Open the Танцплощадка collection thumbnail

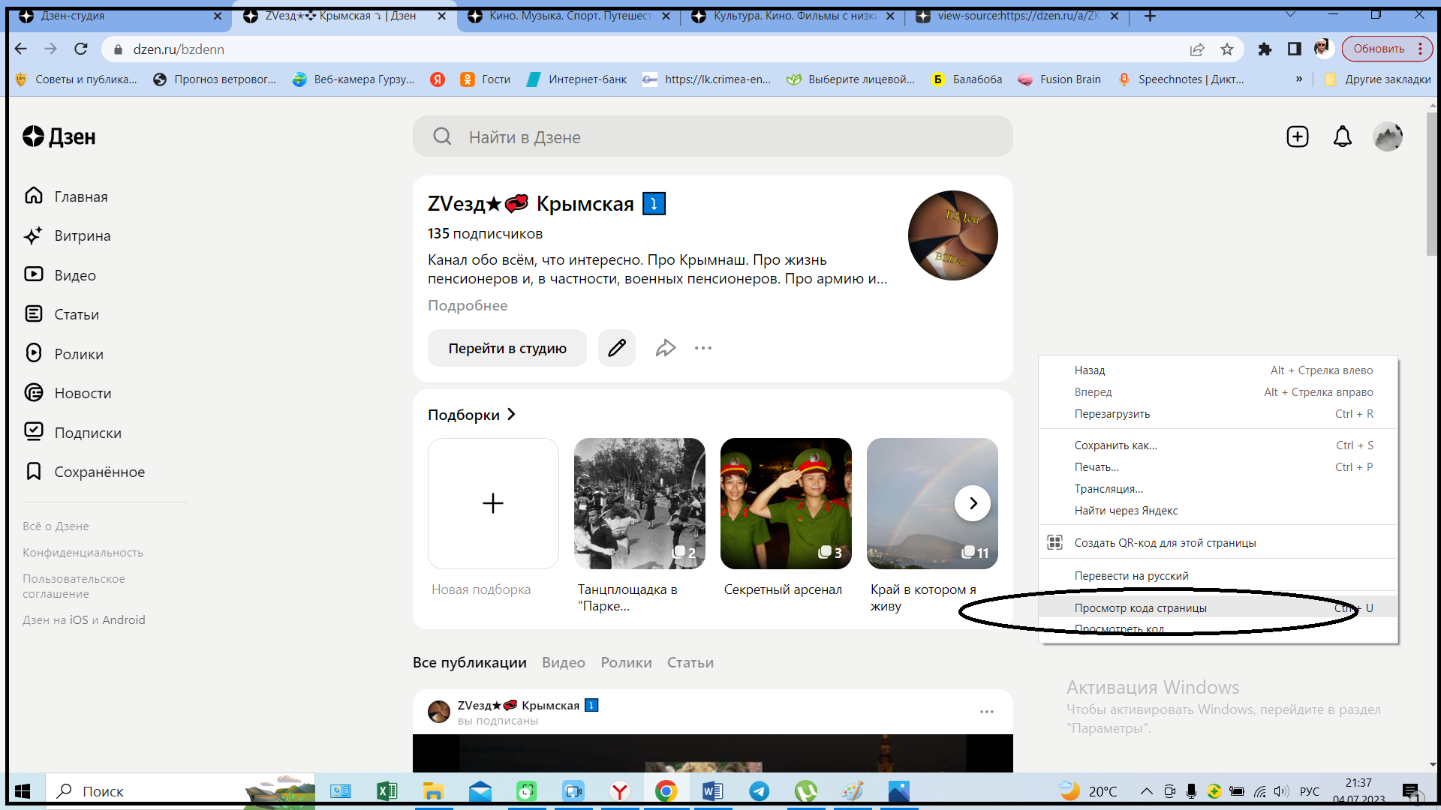[x=639, y=503]
